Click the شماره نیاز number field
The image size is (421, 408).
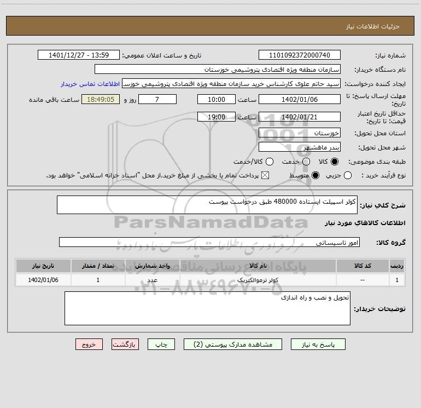coord(300,55)
